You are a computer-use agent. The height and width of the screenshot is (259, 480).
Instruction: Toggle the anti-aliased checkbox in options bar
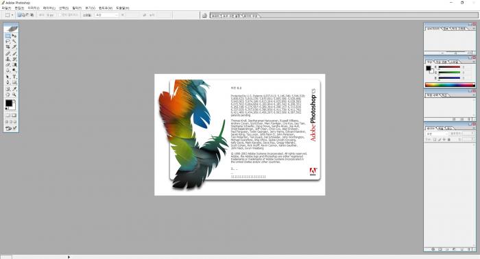(60, 14)
